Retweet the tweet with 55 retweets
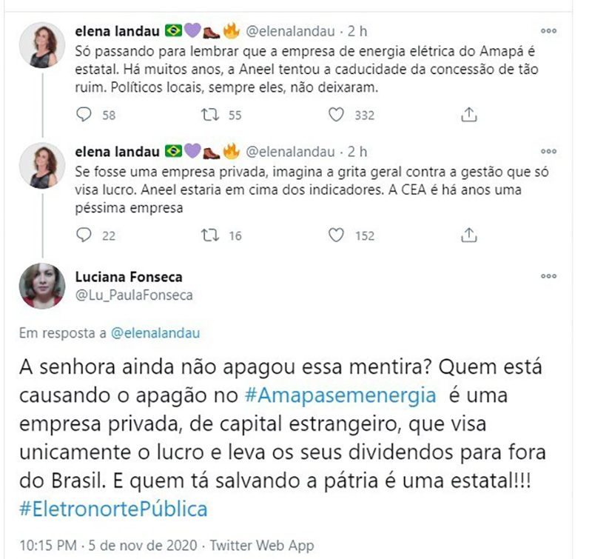The image size is (592, 559). 210,115
